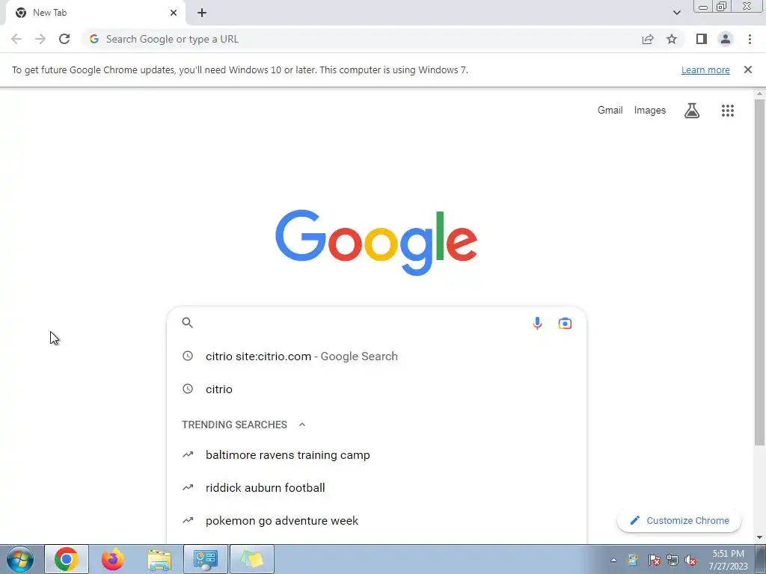Click the taskbar clock showing 5:51 PM
The height and width of the screenshot is (574, 766).
pos(728,560)
